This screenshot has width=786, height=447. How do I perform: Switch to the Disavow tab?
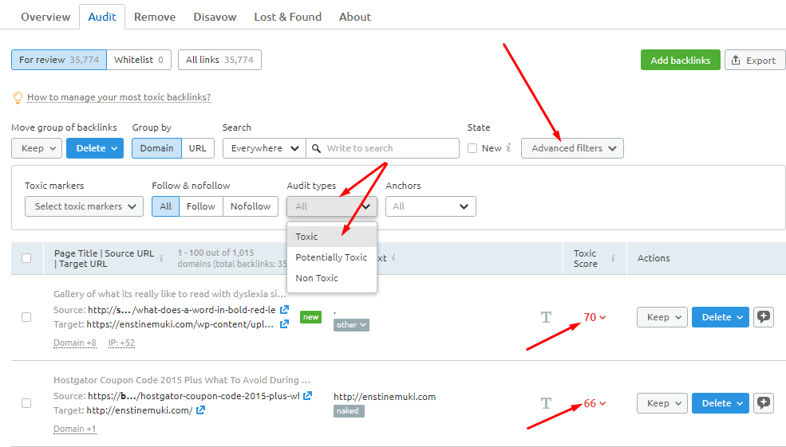coord(215,17)
